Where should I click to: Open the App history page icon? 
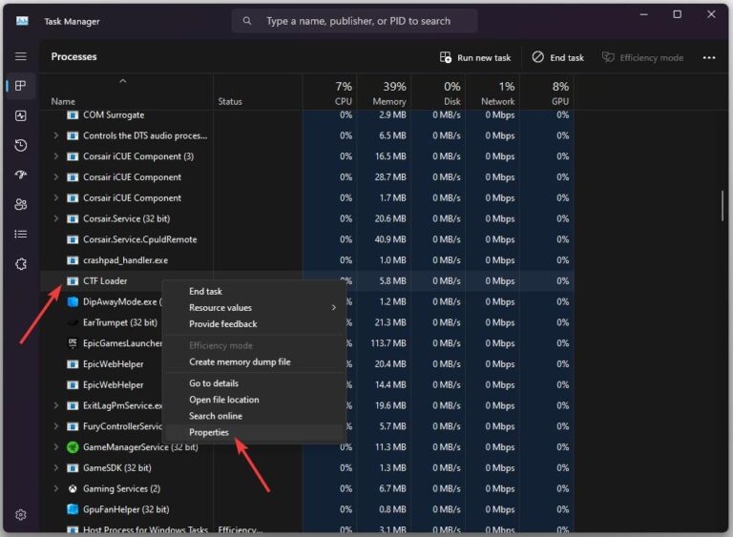click(x=20, y=145)
